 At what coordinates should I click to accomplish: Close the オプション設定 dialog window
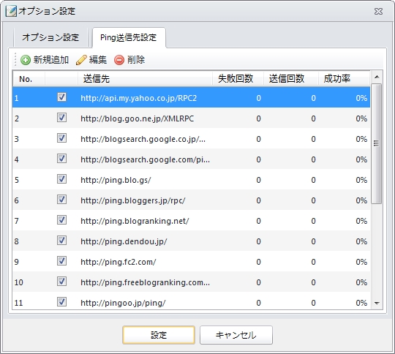tap(378, 12)
